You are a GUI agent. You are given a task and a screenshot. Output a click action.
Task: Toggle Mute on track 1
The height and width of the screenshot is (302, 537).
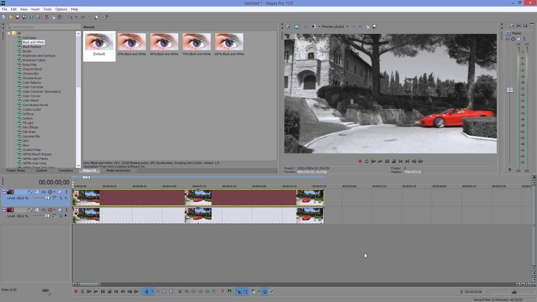[60, 192]
